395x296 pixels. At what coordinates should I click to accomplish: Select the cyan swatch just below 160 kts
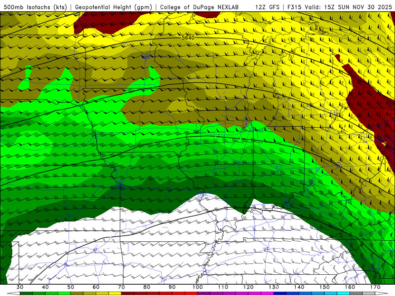[343, 294]
